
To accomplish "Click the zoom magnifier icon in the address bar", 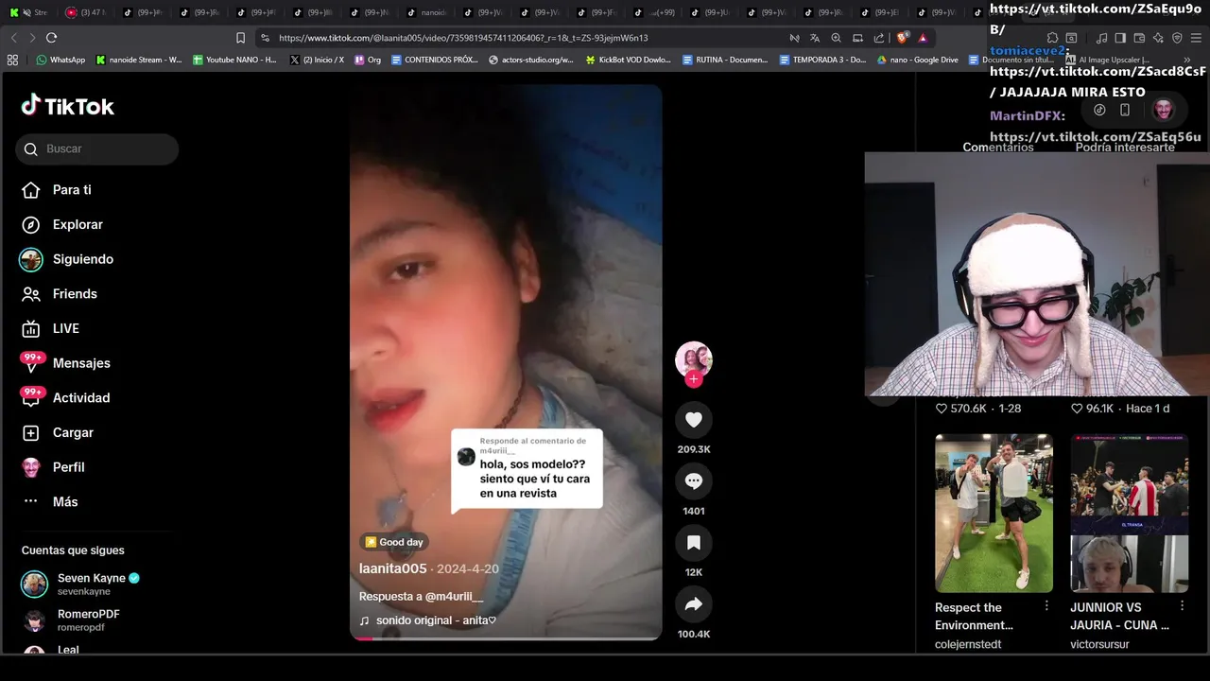I will coord(836,38).
